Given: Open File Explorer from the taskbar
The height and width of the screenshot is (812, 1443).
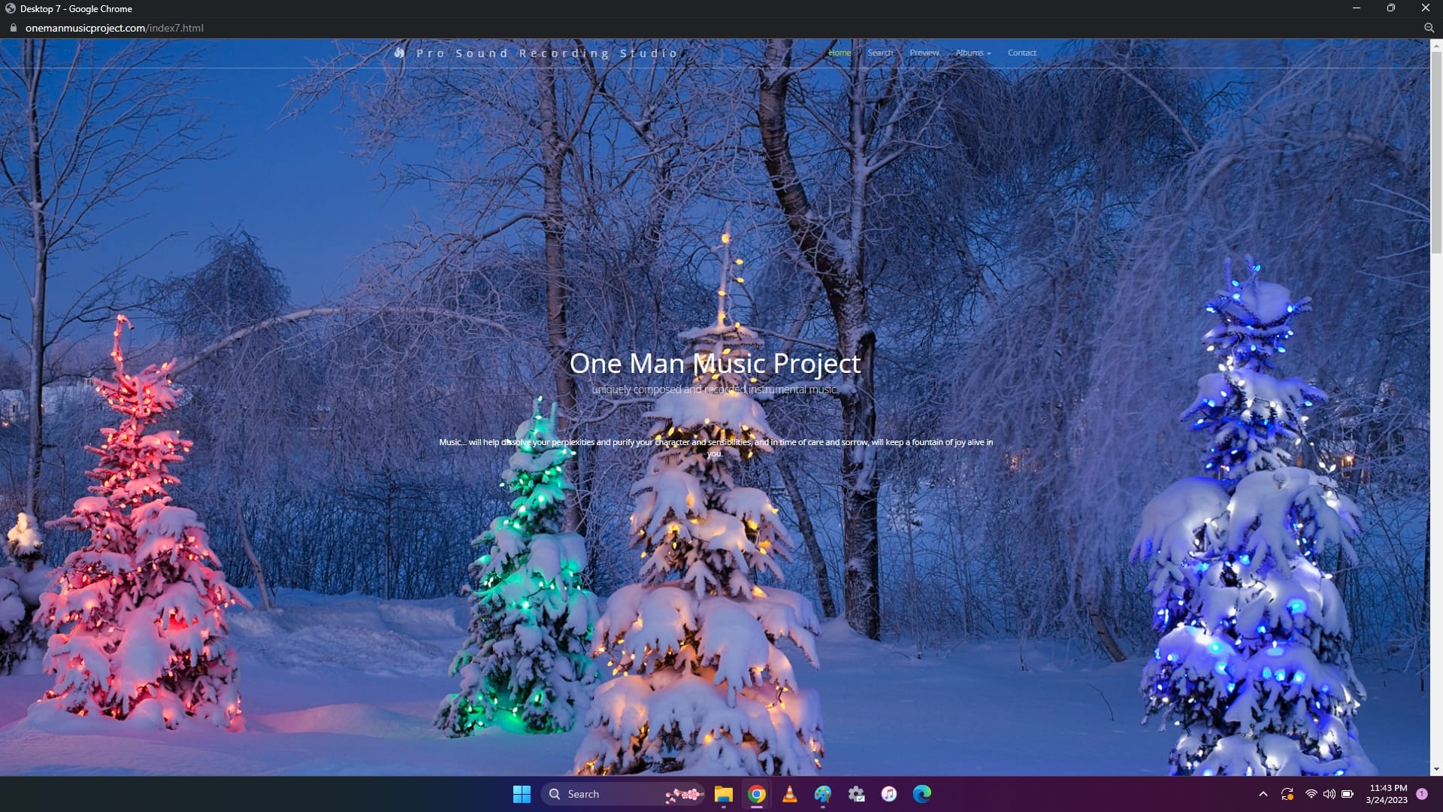Looking at the screenshot, I should tap(723, 794).
